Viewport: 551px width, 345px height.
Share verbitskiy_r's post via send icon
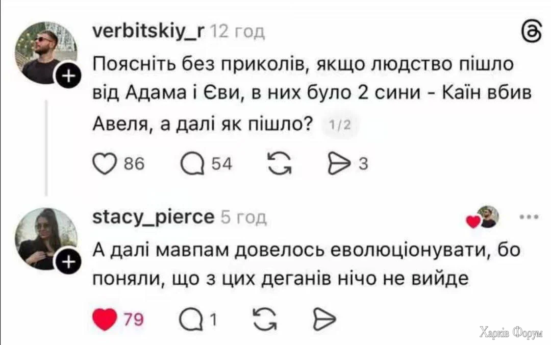pos(339,162)
